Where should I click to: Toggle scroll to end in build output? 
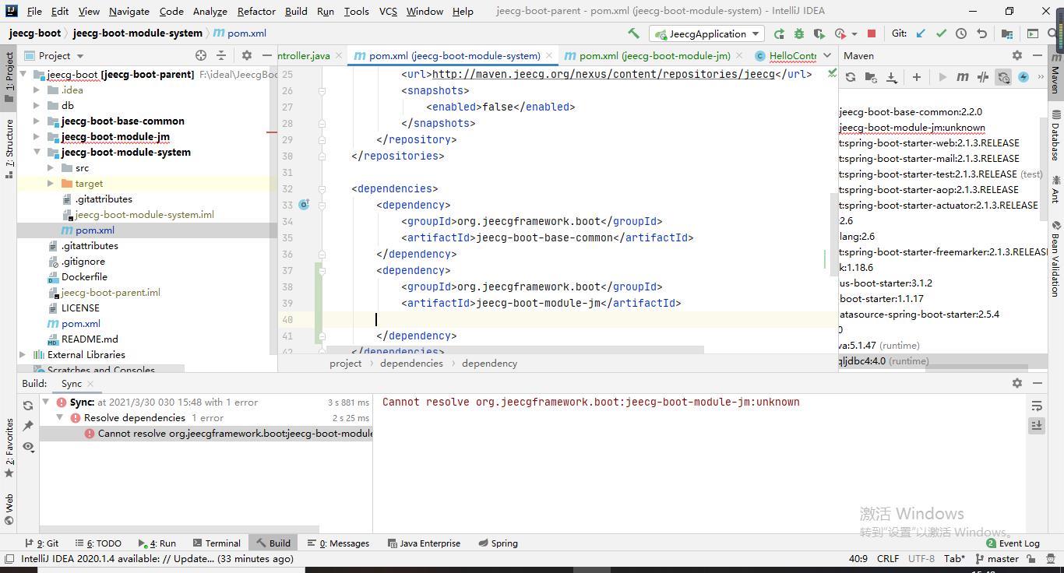pos(1037,425)
